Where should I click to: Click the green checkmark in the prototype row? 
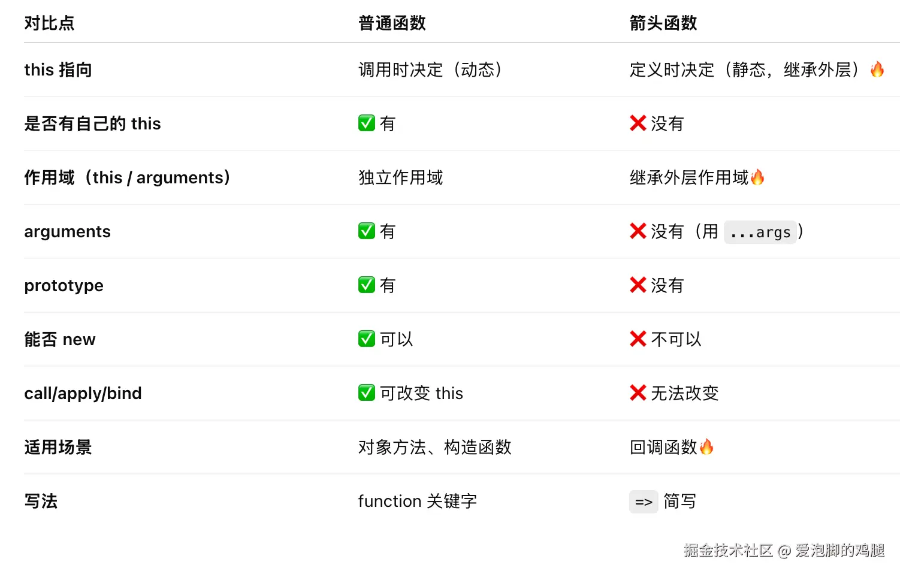tap(366, 285)
